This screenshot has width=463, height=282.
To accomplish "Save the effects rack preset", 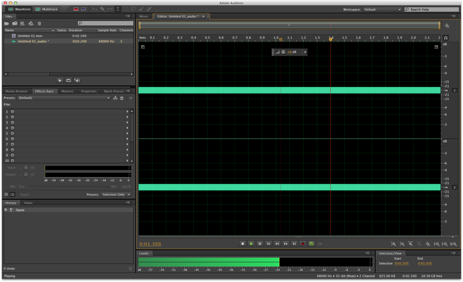I will pos(115,98).
